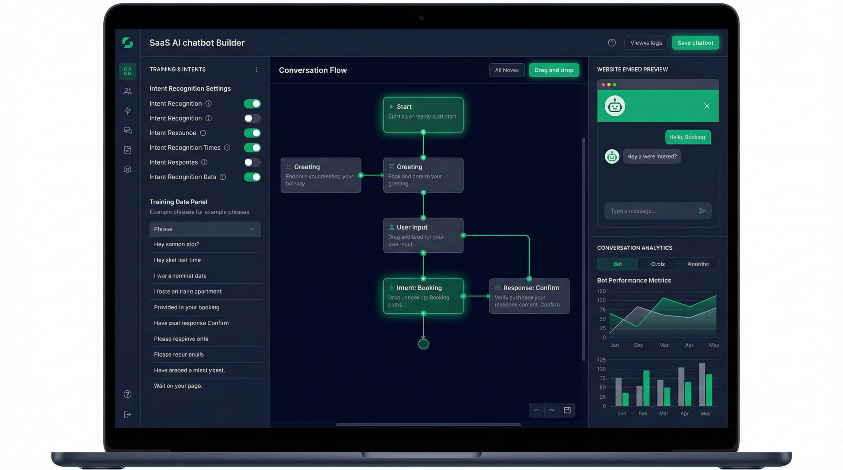Toggle off Intent Resounoe switch

coord(252,133)
